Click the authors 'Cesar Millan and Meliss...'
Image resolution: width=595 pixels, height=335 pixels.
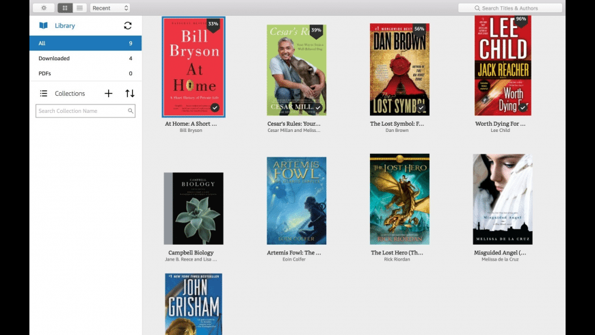tap(293, 131)
